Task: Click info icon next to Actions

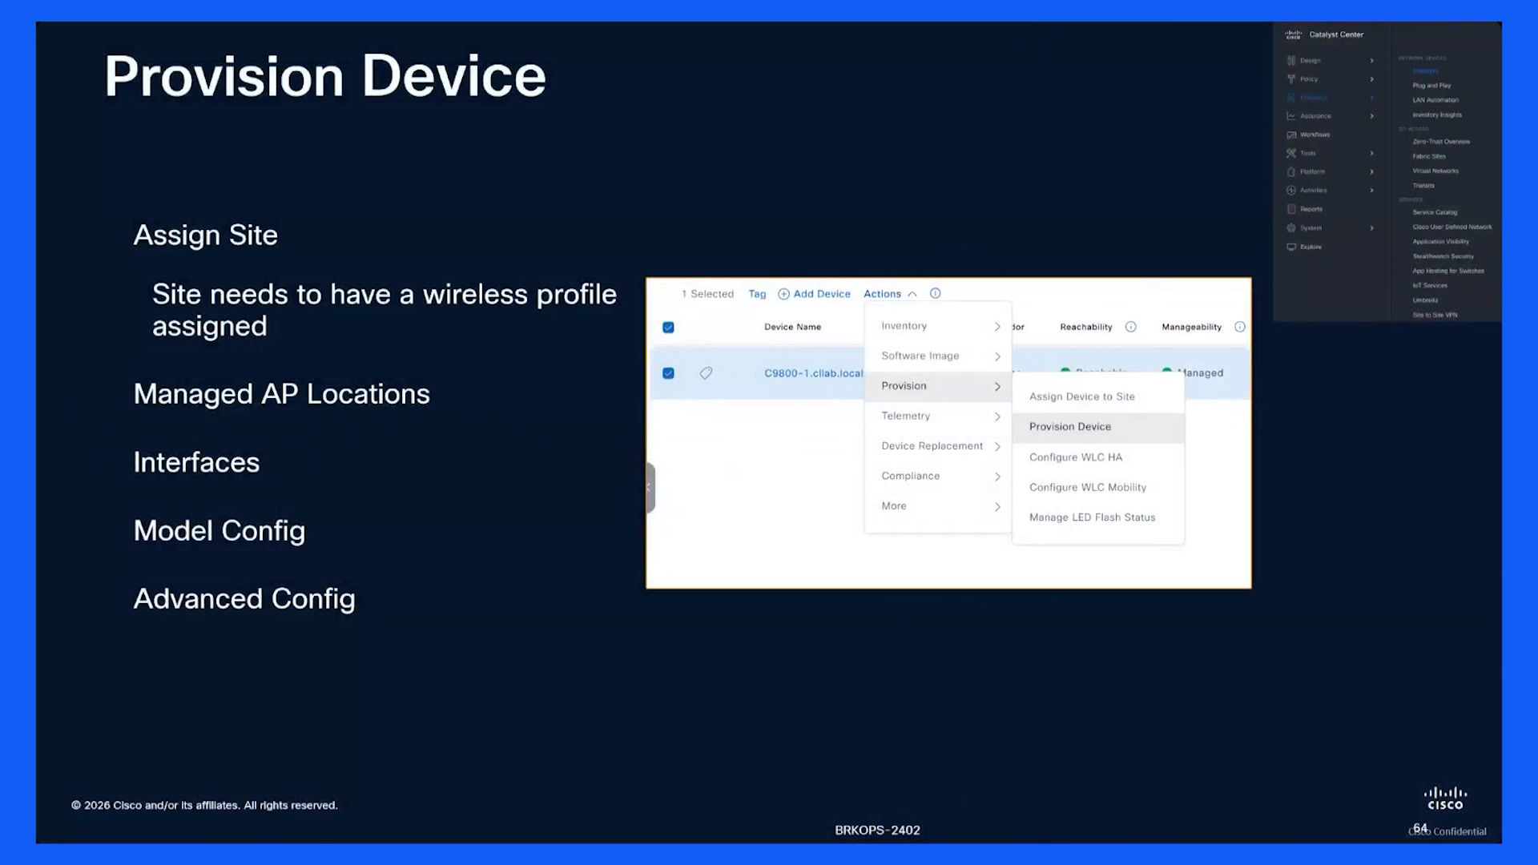Action: [x=935, y=294]
